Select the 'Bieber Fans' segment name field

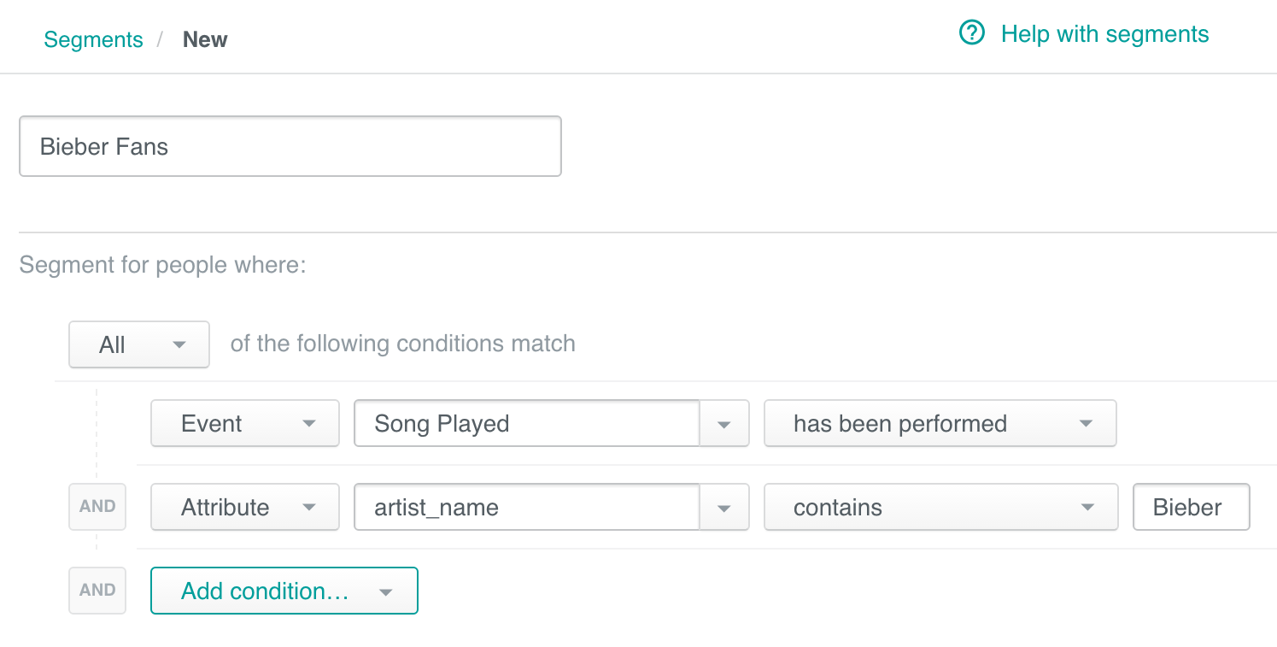click(290, 145)
